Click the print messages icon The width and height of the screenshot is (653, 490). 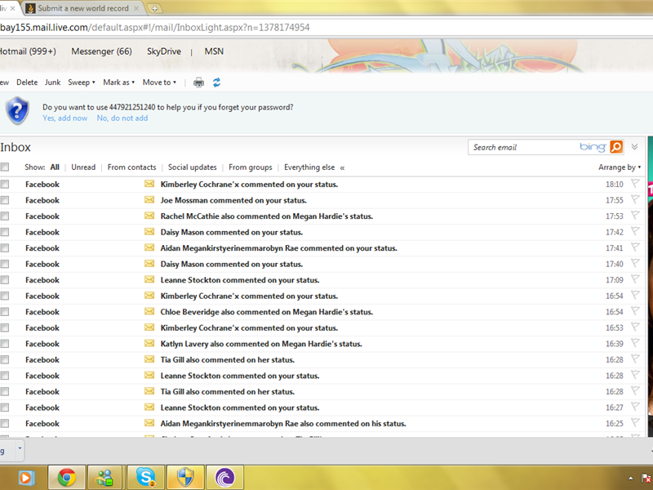pos(197,82)
